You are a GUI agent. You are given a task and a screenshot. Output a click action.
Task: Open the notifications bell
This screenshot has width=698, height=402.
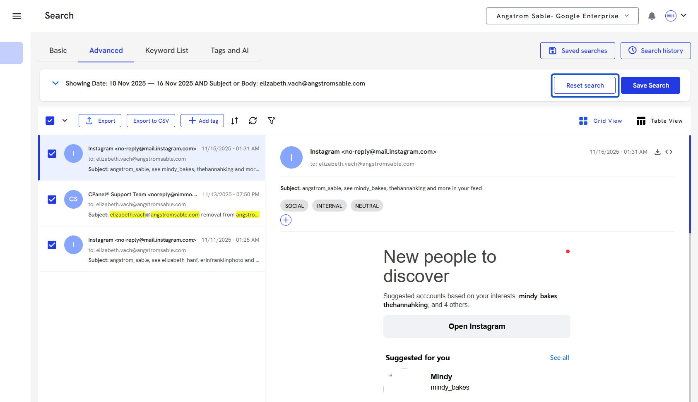tap(652, 16)
